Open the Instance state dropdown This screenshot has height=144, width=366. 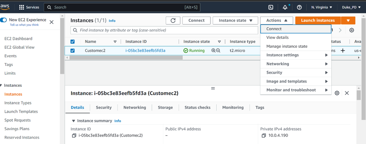click(x=235, y=20)
